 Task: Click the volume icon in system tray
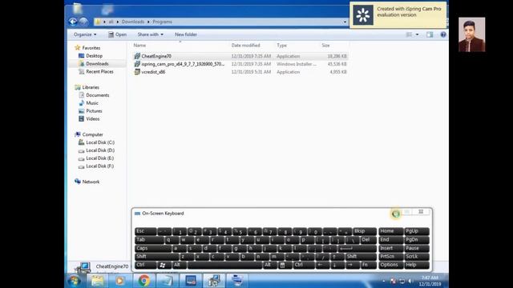pyautogui.click(x=410, y=281)
